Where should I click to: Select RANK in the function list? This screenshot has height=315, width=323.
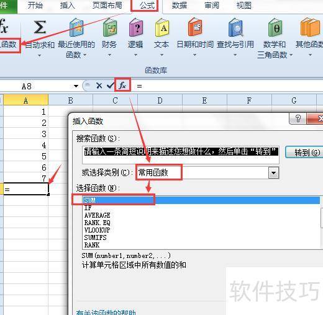click(x=201, y=245)
